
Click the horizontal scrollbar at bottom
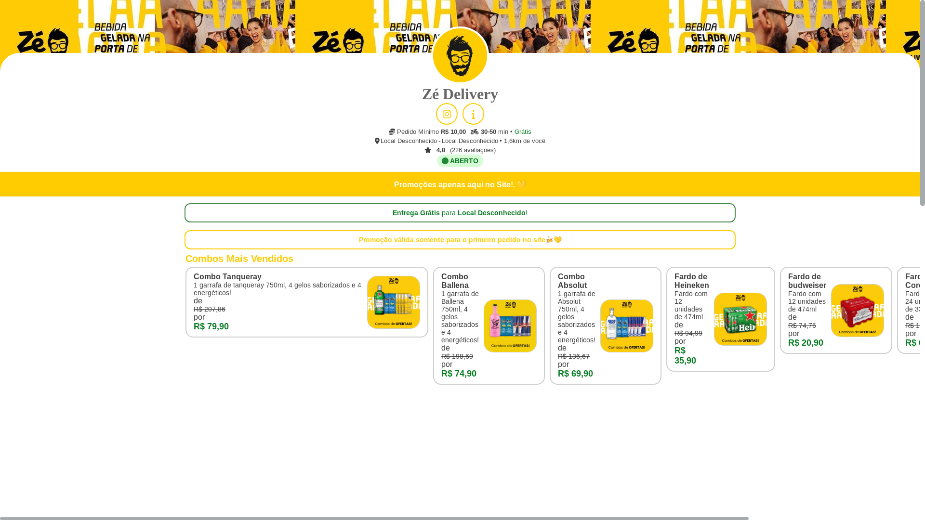point(374,519)
